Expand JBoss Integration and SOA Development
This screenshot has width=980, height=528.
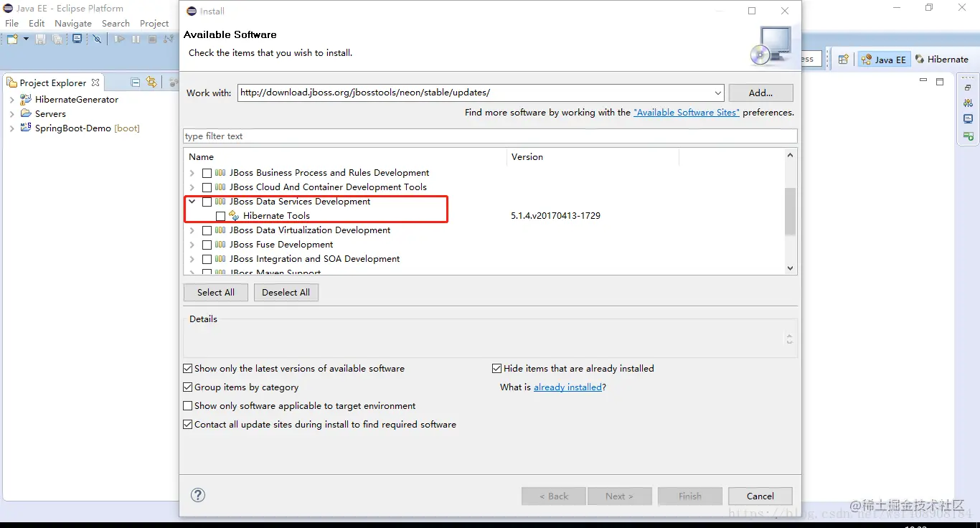[x=192, y=259]
